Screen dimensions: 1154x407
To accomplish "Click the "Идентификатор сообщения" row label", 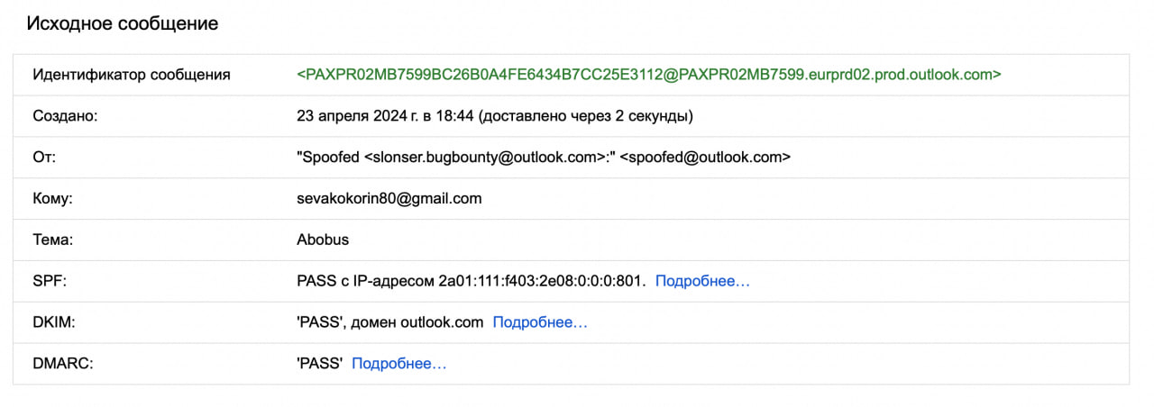I will point(132,75).
